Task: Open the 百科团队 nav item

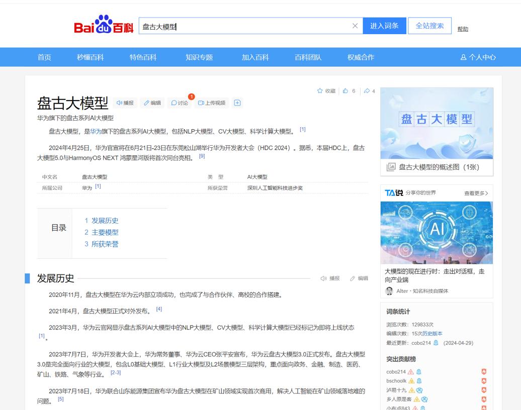Action: pos(308,57)
